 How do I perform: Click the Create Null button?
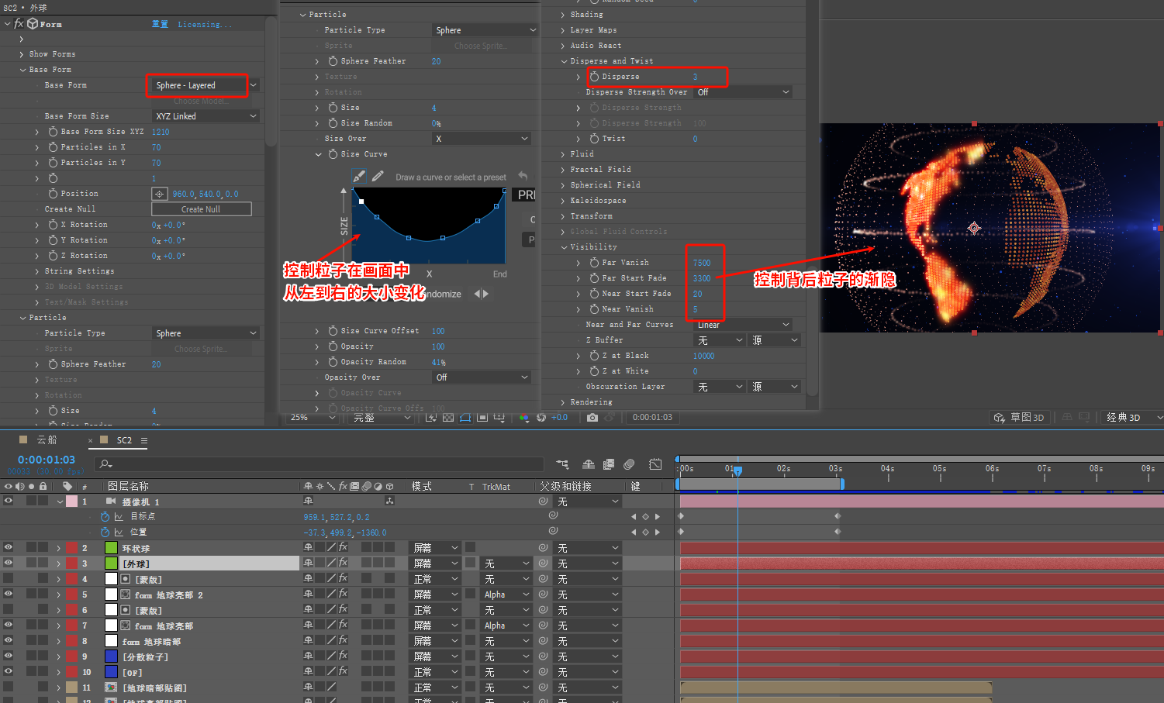coord(201,209)
